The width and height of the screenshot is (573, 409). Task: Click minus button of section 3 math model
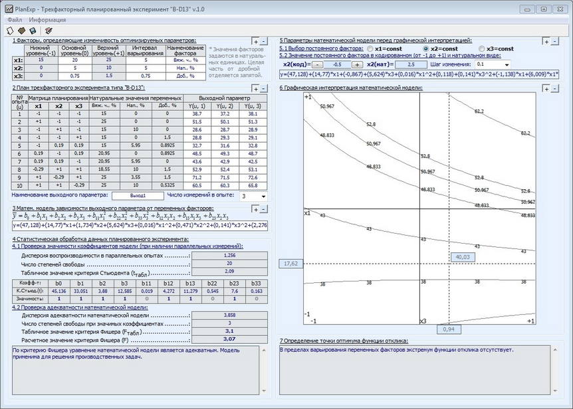coord(264,209)
